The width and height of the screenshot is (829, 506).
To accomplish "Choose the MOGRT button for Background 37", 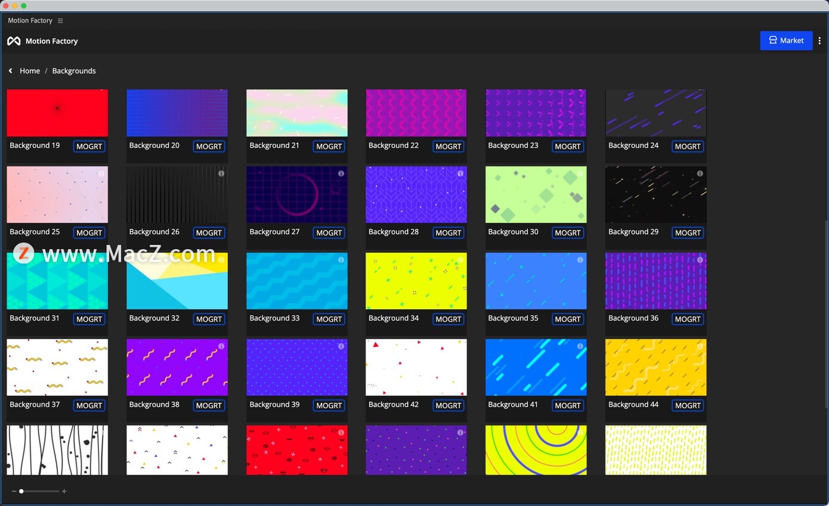I will point(89,406).
